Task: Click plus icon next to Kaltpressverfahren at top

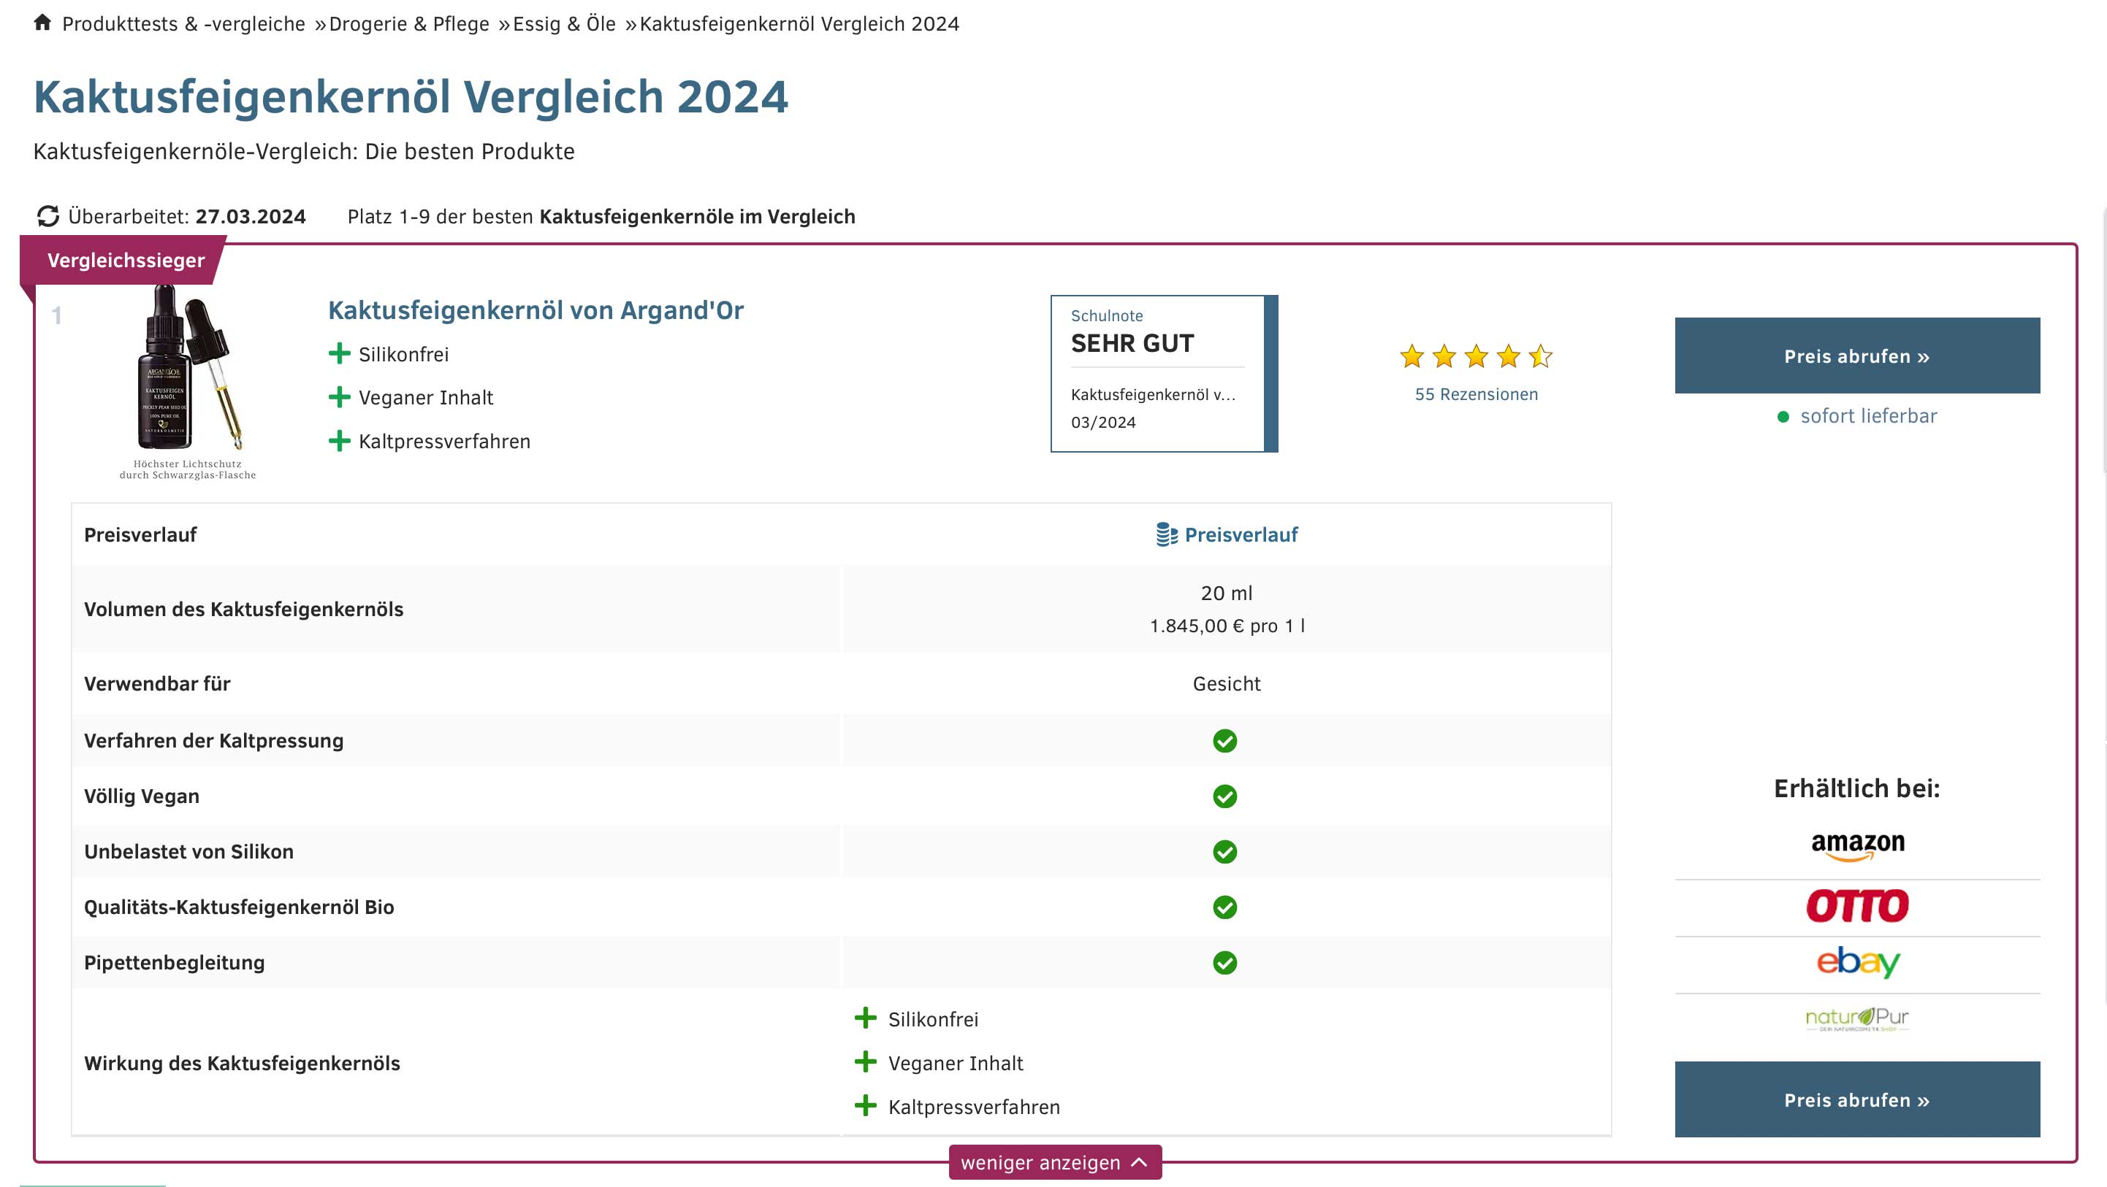Action: (340, 442)
